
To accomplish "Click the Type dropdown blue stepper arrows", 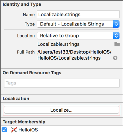I will pyautogui.click(x=116, y=24).
